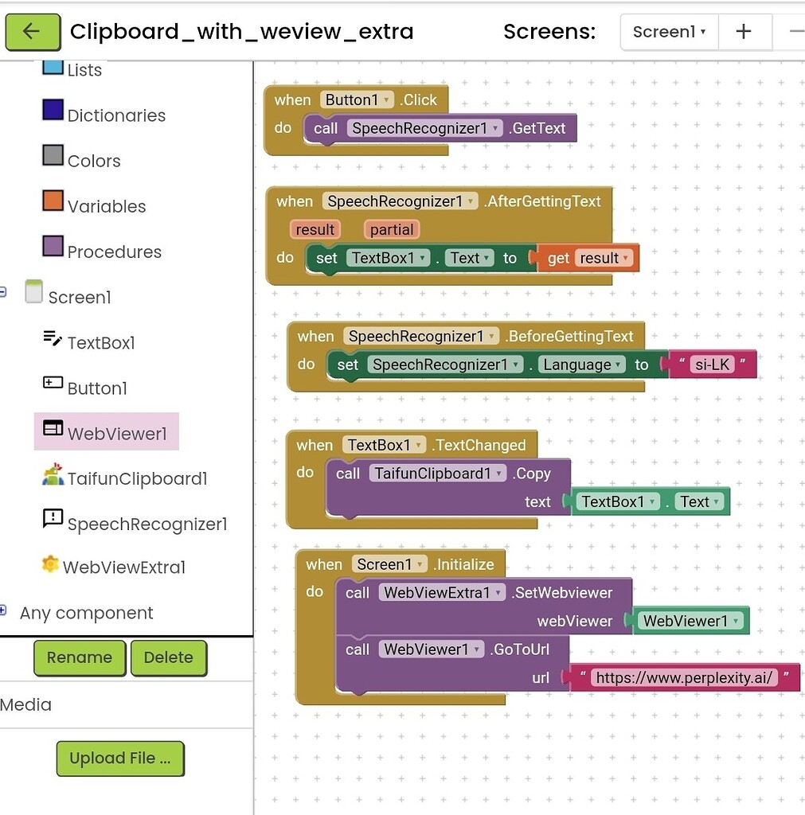Open the Screen1 screens dropdown
The width and height of the screenshot is (805, 815).
pos(669,31)
